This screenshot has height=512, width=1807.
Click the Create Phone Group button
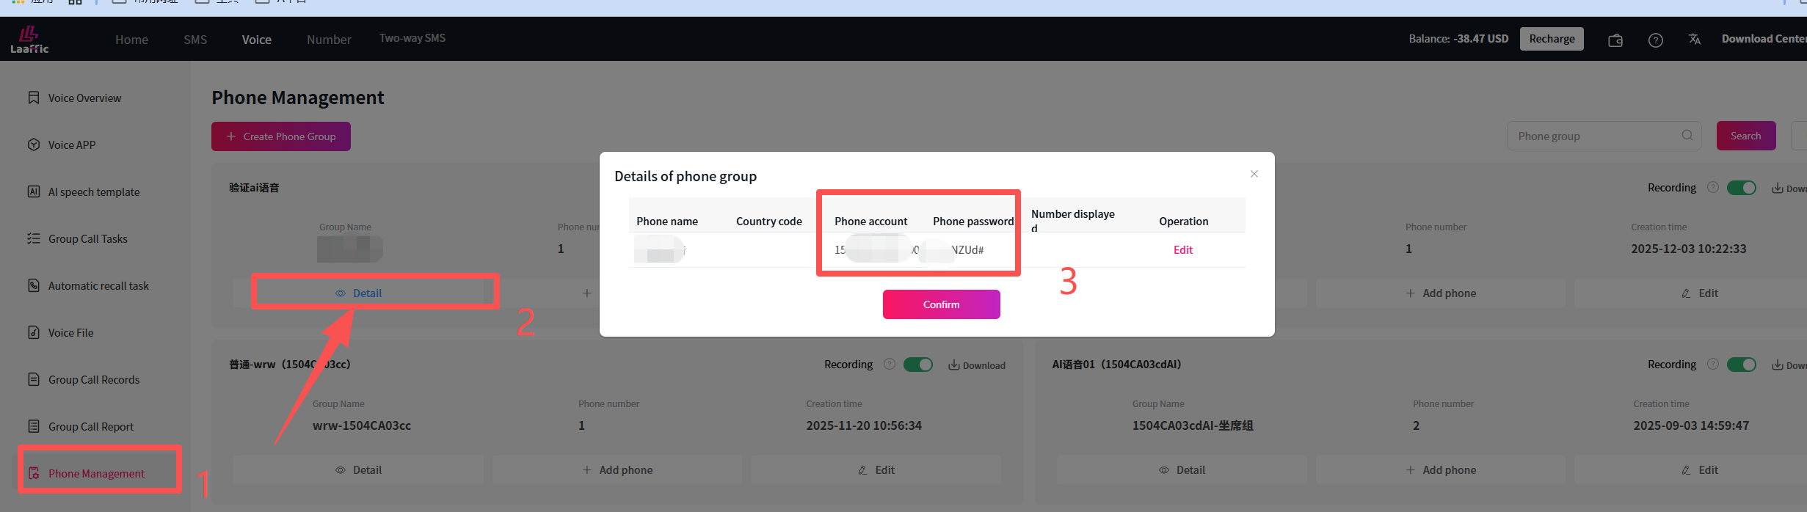281,136
